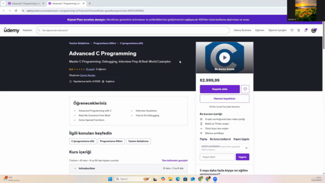Reload the current page

[x=16, y=11]
